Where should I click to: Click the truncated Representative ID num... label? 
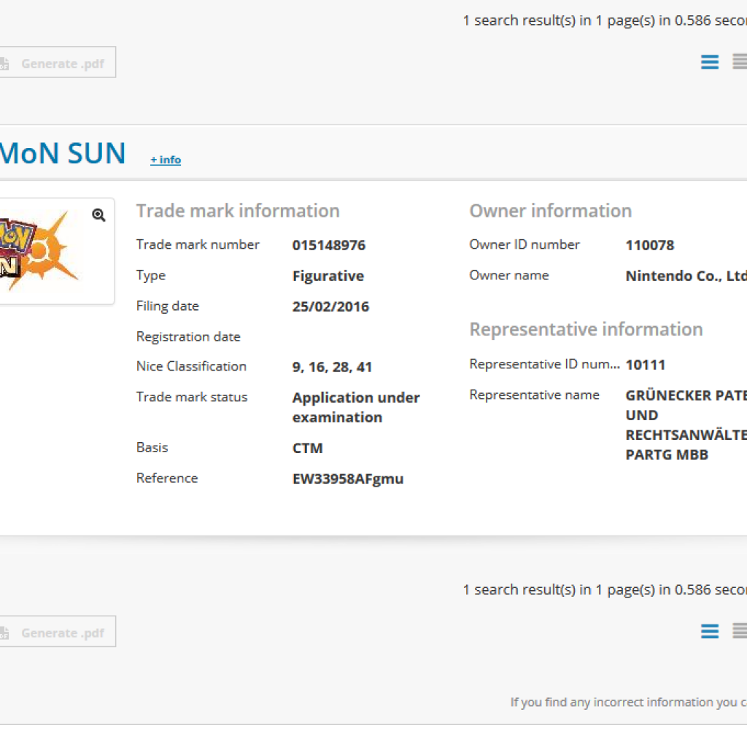point(544,364)
